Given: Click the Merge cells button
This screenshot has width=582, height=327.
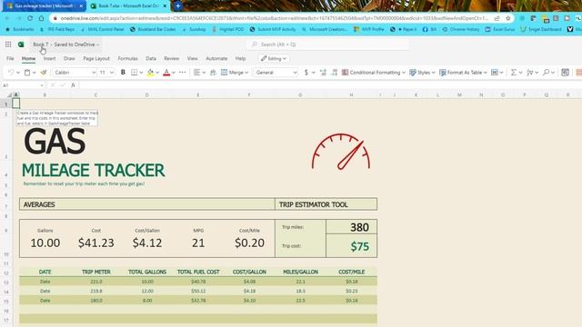Looking at the screenshot, I should click(x=235, y=73).
